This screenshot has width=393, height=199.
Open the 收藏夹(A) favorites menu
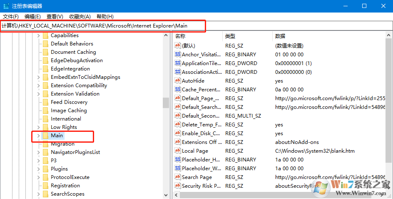pyautogui.click(x=80, y=17)
